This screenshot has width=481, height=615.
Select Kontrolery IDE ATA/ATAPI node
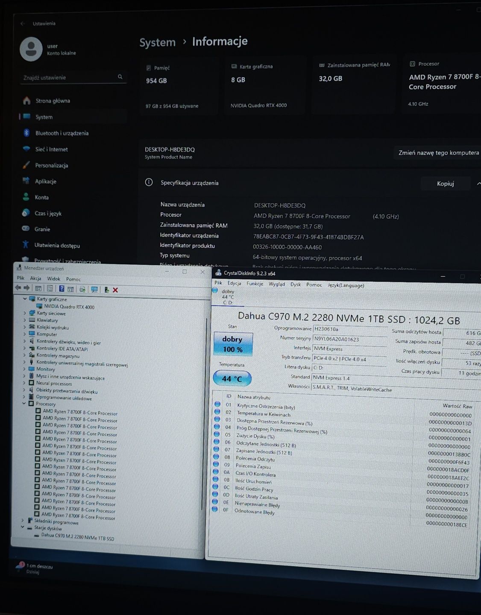pos(62,348)
